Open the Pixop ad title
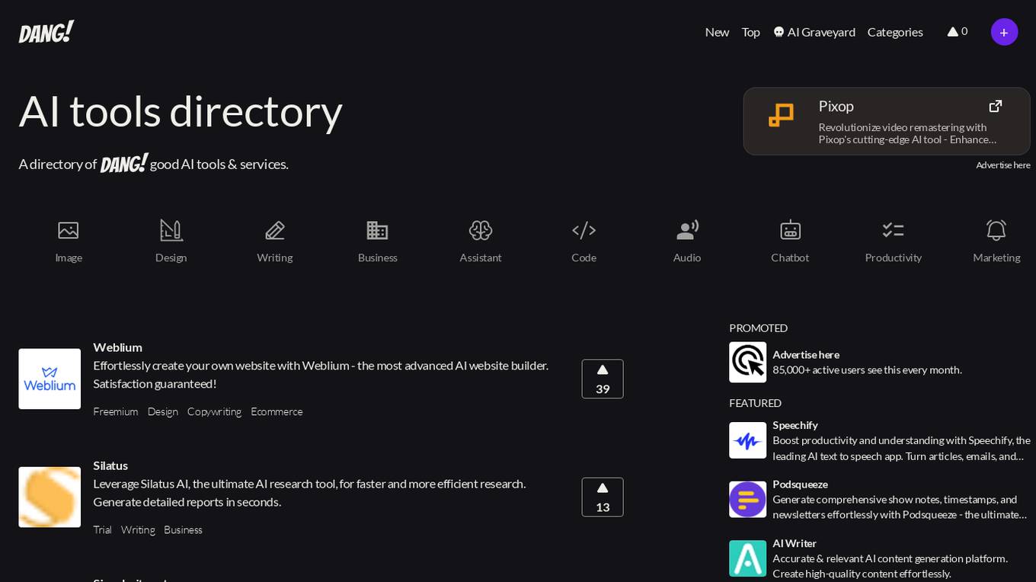 pyautogui.click(x=836, y=106)
